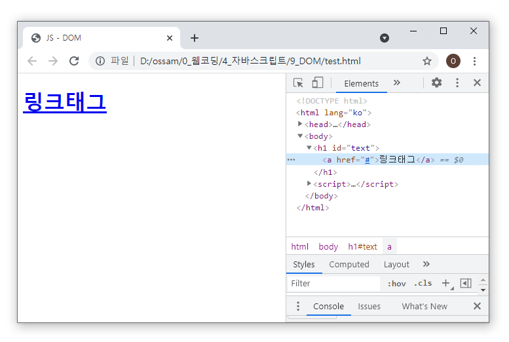Close the bottom drawer
Viewport: 509px width, 342px height.
[477, 306]
